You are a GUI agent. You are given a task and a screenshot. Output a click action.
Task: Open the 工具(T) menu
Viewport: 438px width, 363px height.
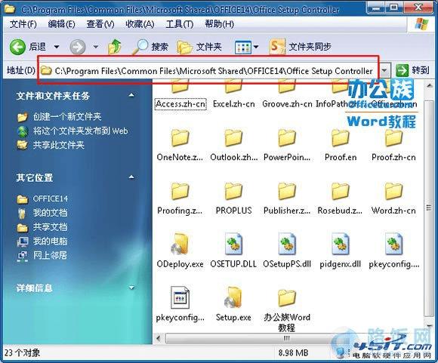pyautogui.click(x=179, y=24)
